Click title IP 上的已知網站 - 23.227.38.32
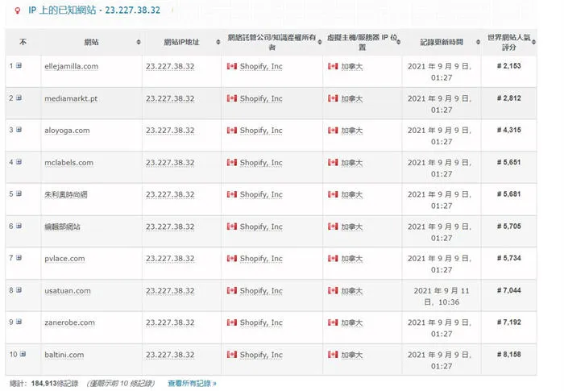The height and width of the screenshot is (391, 564). tap(94, 10)
